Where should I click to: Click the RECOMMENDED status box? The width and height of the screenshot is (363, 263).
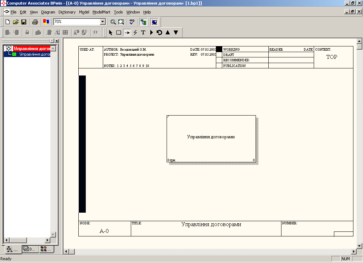click(219, 60)
